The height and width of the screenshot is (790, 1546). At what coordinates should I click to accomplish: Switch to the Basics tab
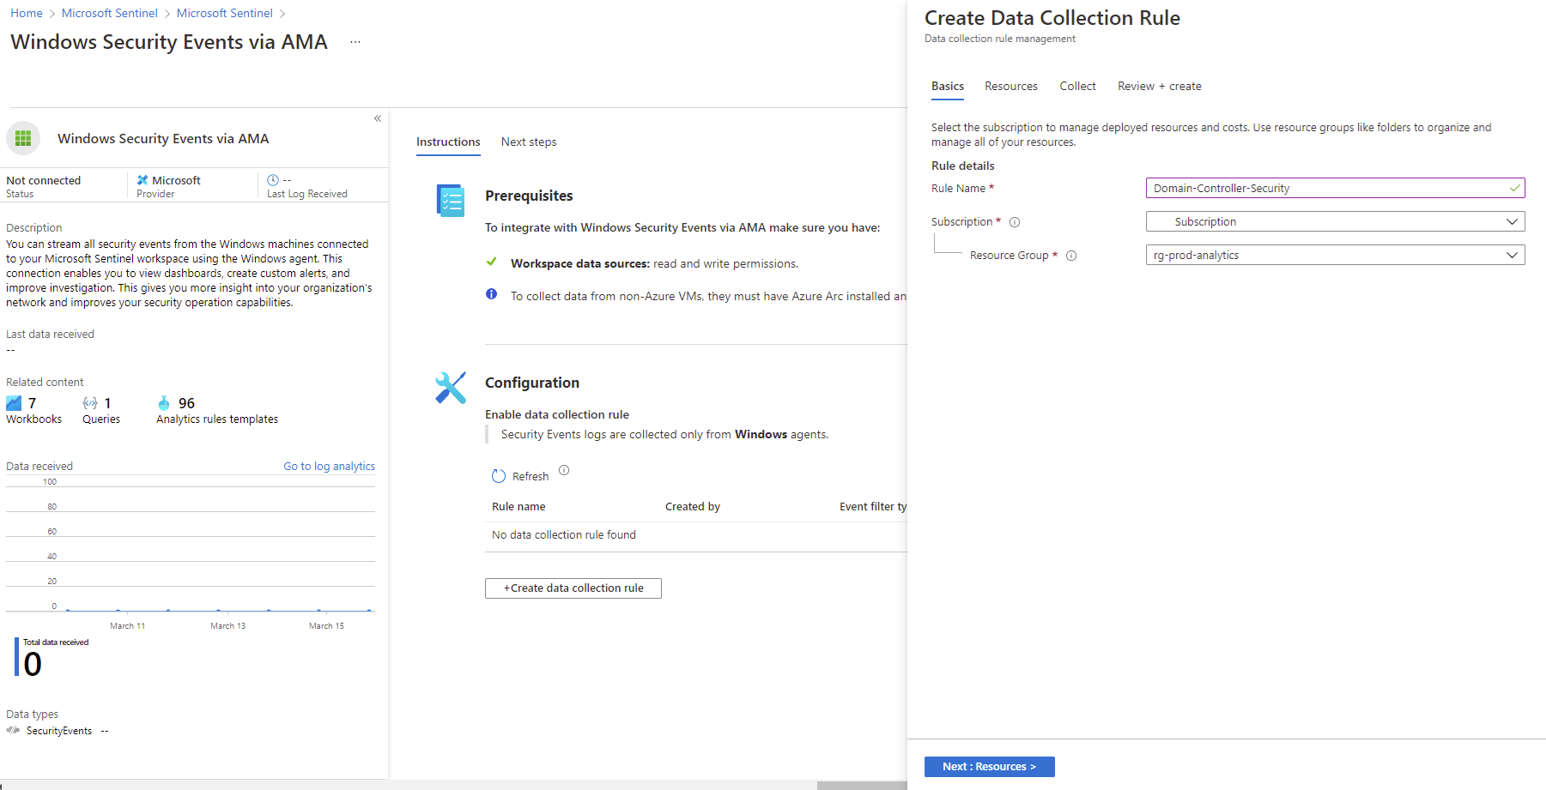tap(948, 87)
